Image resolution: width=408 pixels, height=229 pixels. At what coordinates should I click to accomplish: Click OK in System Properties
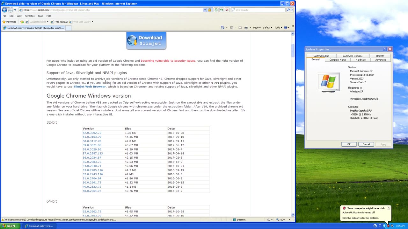point(349,144)
